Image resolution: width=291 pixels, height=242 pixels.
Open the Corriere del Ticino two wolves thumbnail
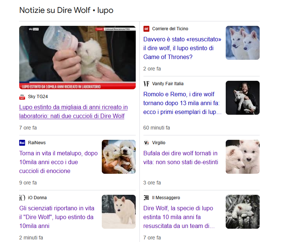click(x=242, y=43)
